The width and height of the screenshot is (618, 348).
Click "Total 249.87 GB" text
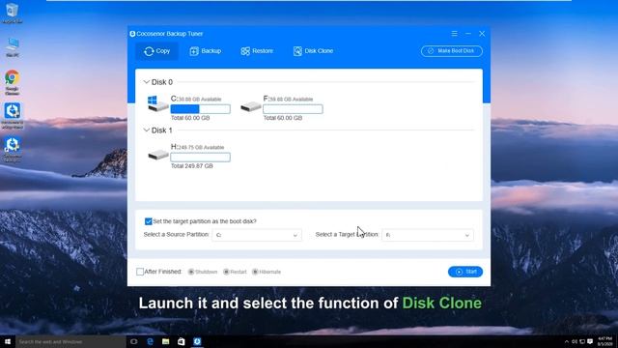[191, 166]
